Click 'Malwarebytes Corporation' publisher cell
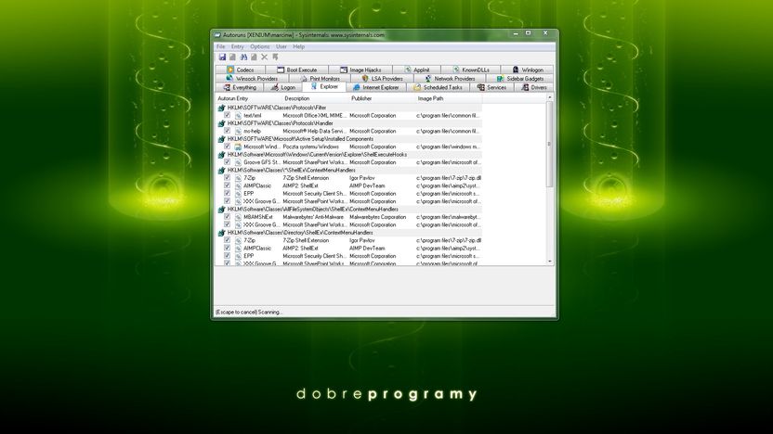 (377, 217)
